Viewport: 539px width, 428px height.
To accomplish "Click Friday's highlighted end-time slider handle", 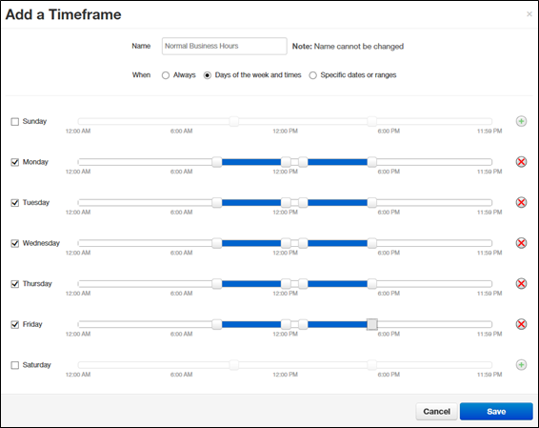I will [372, 324].
